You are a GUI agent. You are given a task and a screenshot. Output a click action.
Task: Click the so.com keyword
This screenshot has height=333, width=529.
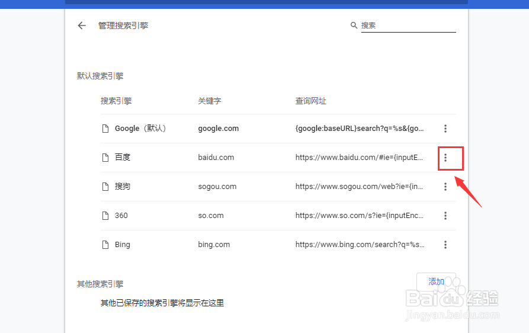coord(211,216)
